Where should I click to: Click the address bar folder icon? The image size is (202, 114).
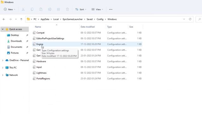coord(28,19)
